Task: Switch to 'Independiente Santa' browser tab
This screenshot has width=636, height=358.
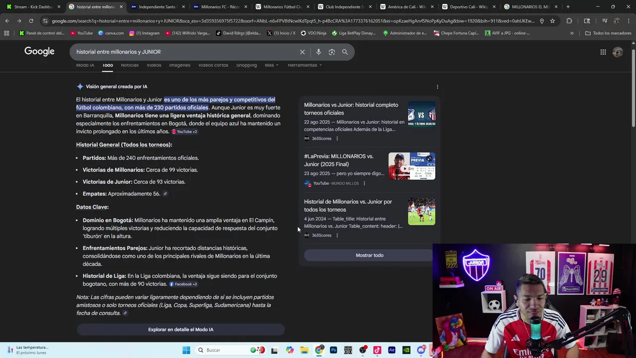Action: pos(157,6)
